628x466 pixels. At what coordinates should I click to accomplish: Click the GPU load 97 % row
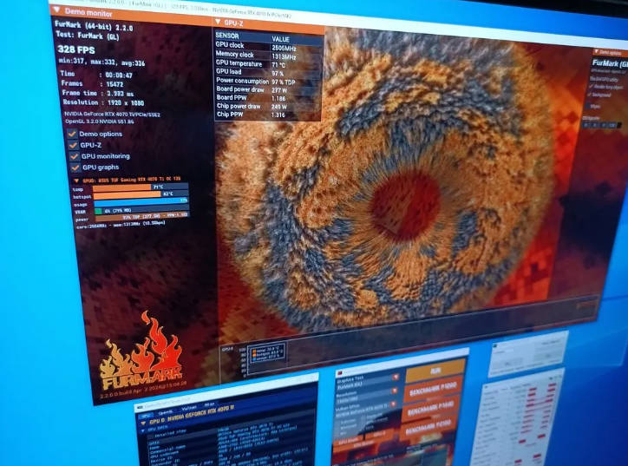[268, 73]
